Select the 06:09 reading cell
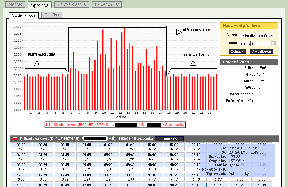Viewport: 288px width, 187px height. tap(152, 157)
